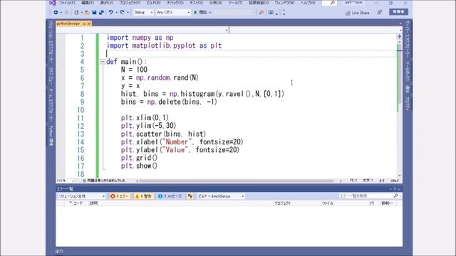Click the Redo arrow icon
456x256 pixels.
pyautogui.click(x=122, y=13)
